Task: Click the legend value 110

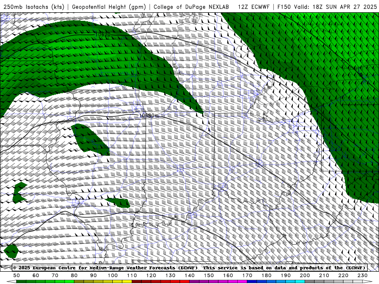Action: coord(132,275)
